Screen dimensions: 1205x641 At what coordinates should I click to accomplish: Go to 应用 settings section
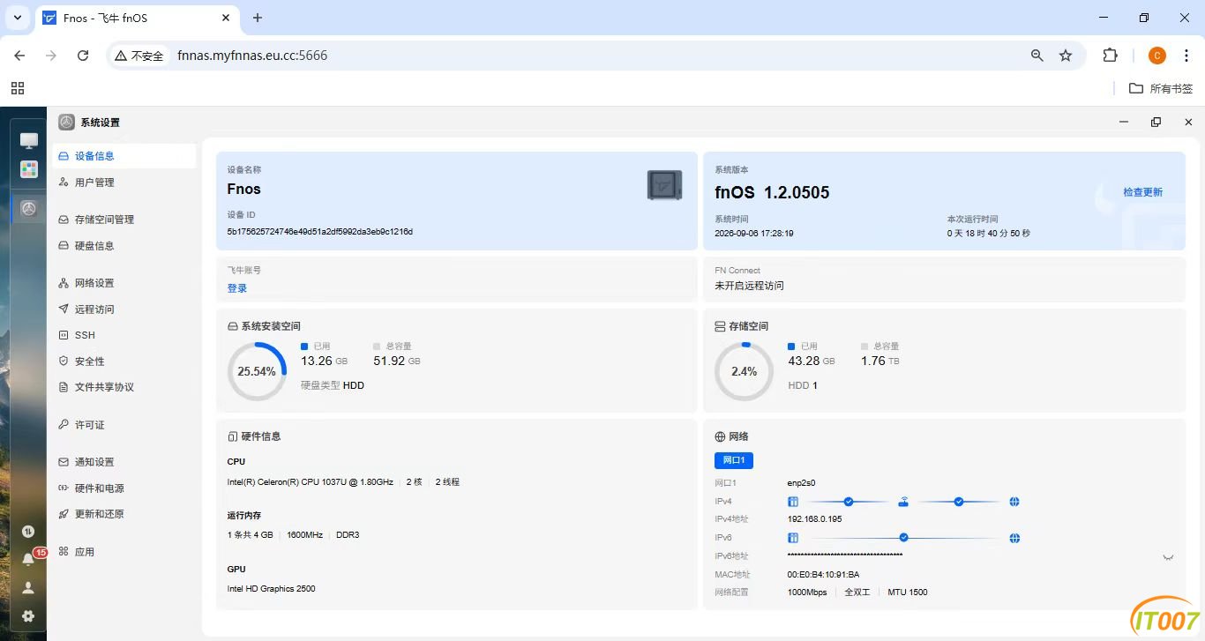124,552
